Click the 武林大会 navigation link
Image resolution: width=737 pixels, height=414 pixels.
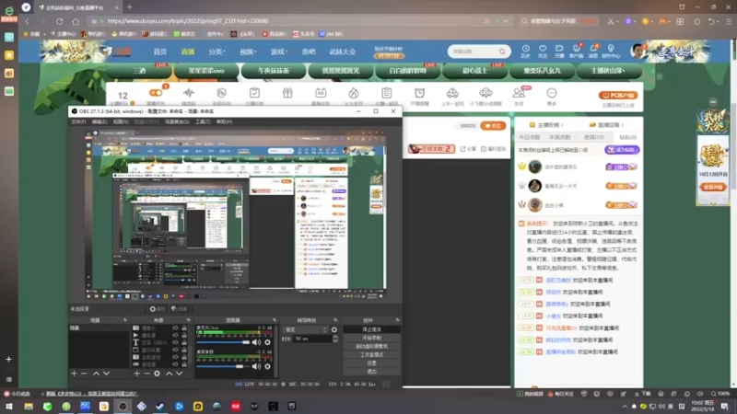pos(343,52)
